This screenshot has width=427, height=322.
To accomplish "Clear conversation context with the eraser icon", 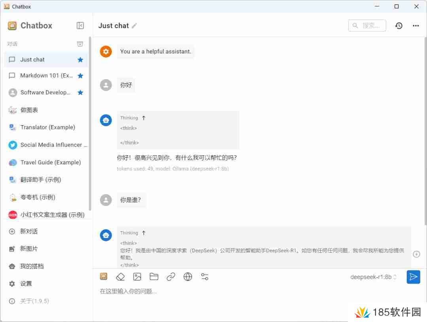I will tap(120, 276).
